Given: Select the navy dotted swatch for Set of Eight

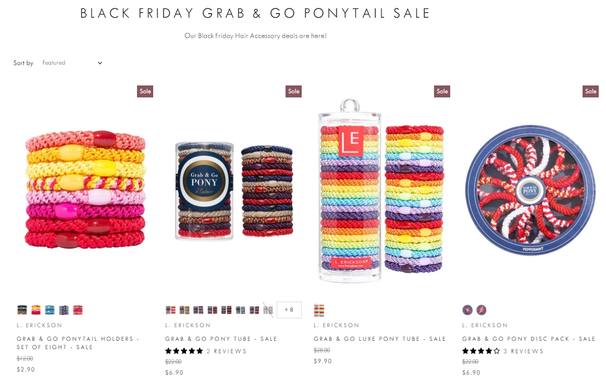Looking at the screenshot, I should (x=64, y=310).
